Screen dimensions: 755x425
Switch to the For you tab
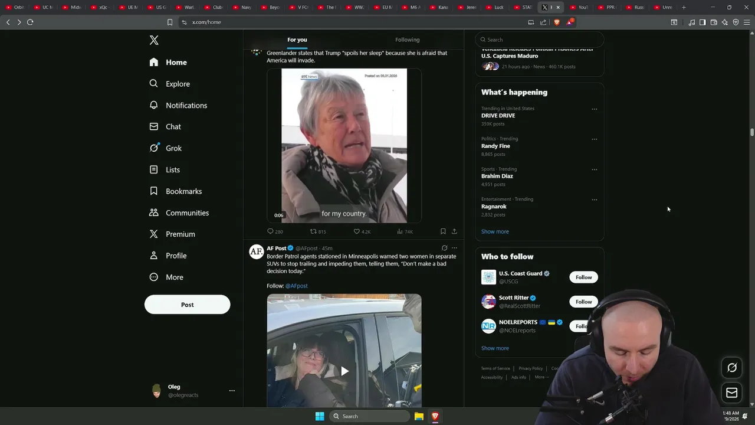point(297,40)
